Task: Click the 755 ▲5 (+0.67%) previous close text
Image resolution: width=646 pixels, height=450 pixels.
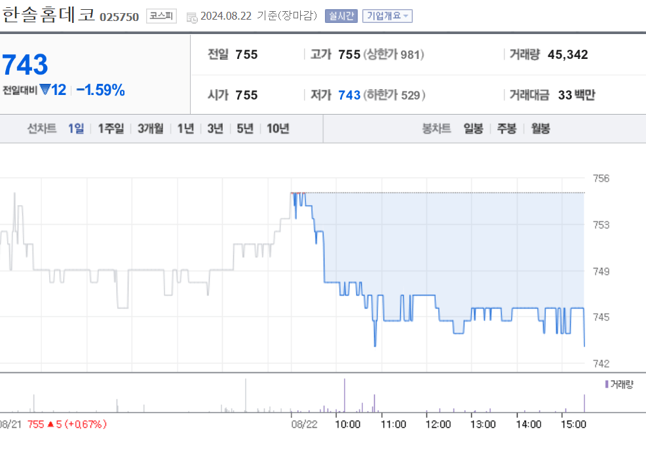Action: pyautogui.click(x=67, y=424)
